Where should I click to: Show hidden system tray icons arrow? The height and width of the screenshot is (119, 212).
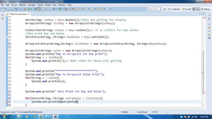click(x=178, y=117)
